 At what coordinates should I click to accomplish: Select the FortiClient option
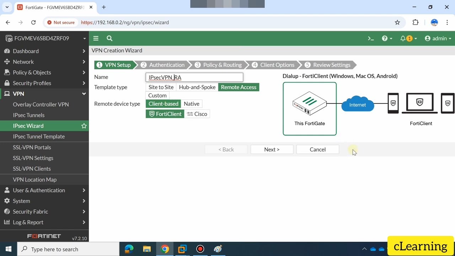[165, 114]
